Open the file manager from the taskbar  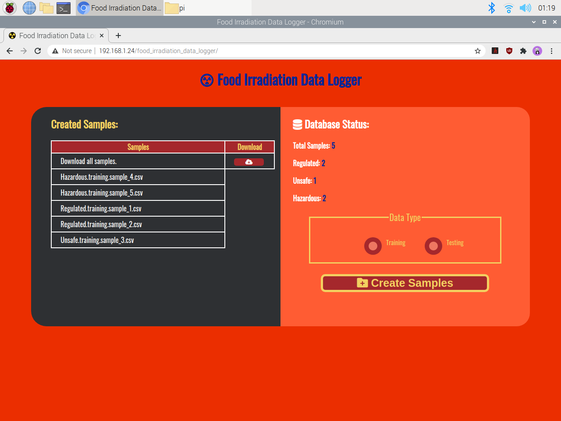(x=46, y=7)
